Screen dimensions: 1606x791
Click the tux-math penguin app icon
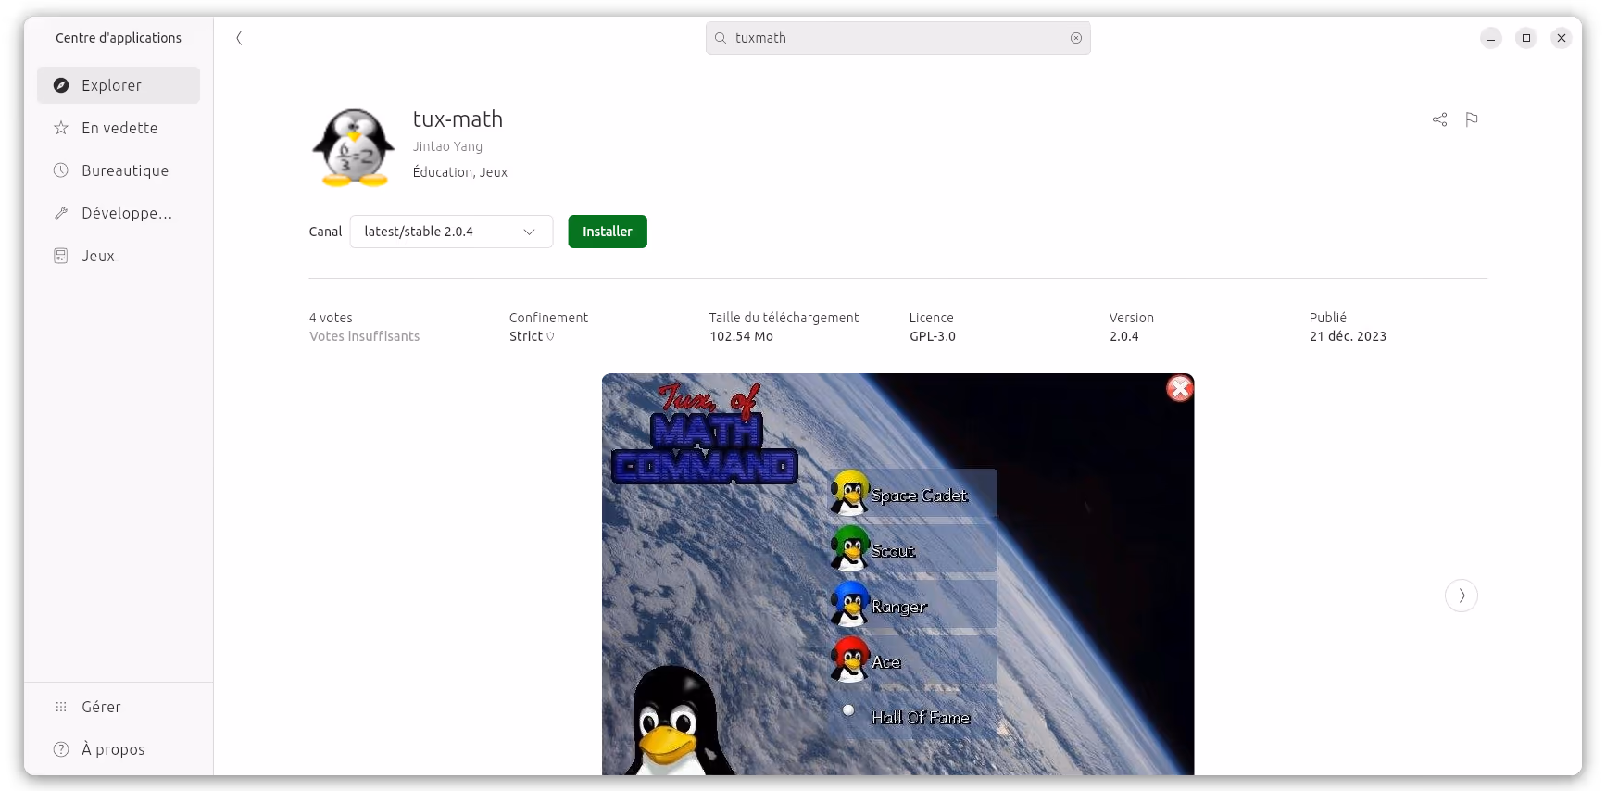coord(354,148)
